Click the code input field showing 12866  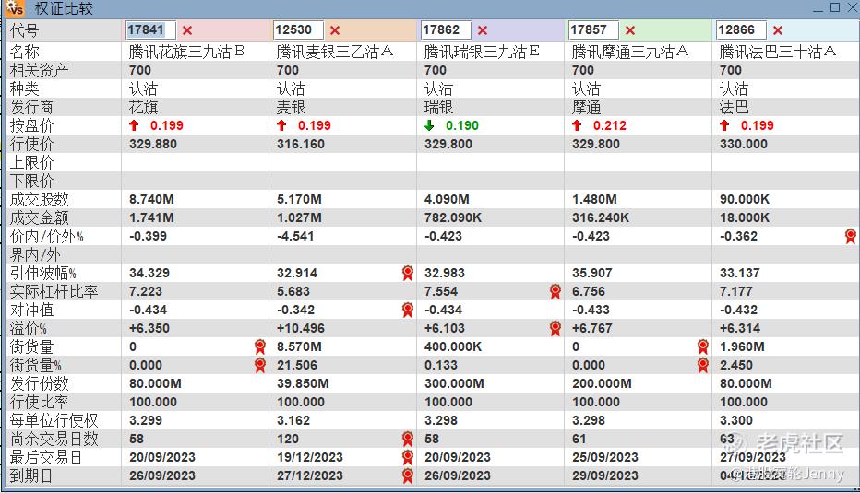[x=741, y=30]
